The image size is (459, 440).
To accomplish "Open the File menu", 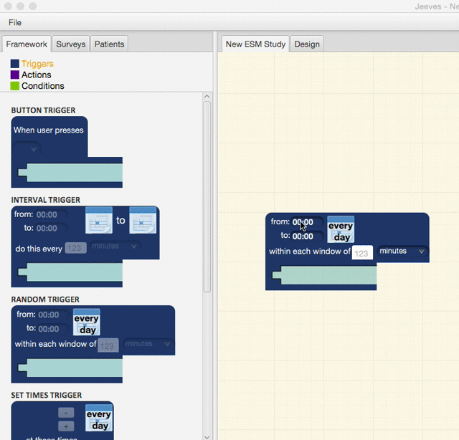I will point(15,22).
